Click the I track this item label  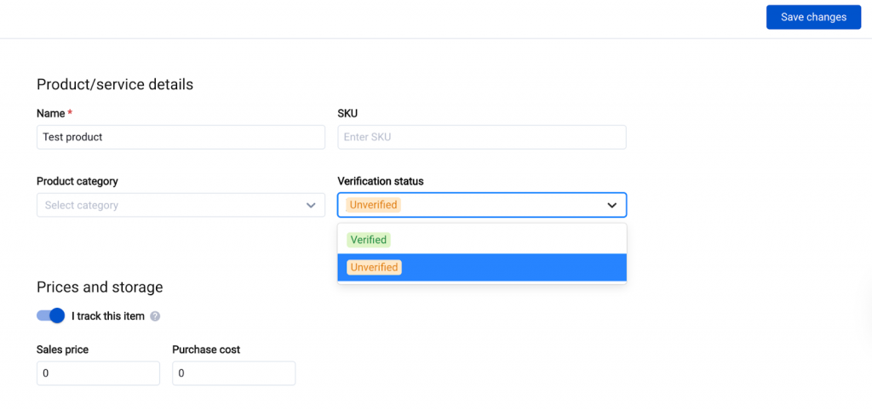108,316
